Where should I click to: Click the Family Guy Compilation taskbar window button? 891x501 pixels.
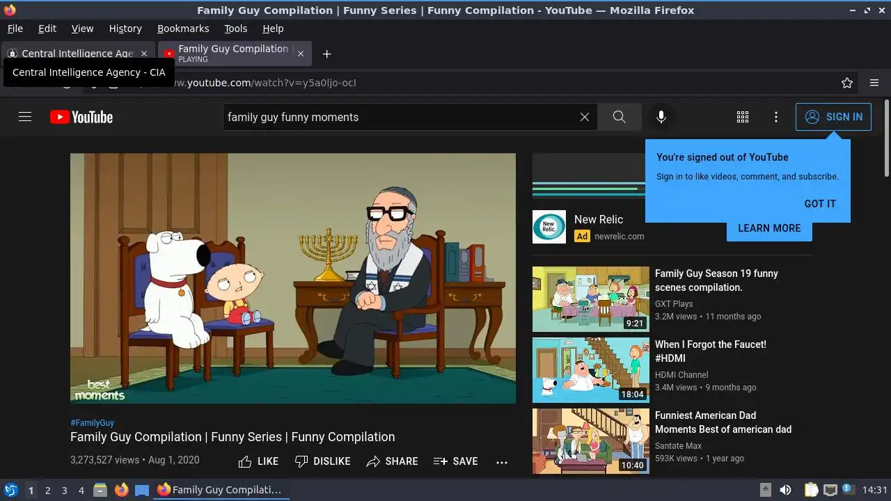[x=221, y=490]
